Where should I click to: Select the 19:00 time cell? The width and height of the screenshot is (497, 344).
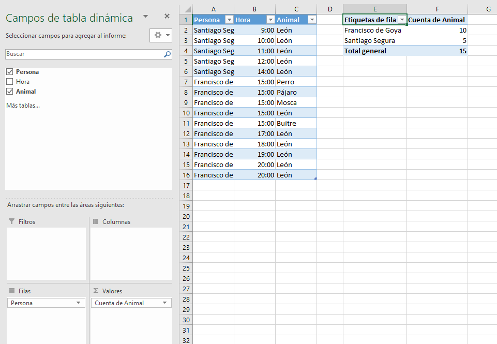pyautogui.click(x=254, y=154)
